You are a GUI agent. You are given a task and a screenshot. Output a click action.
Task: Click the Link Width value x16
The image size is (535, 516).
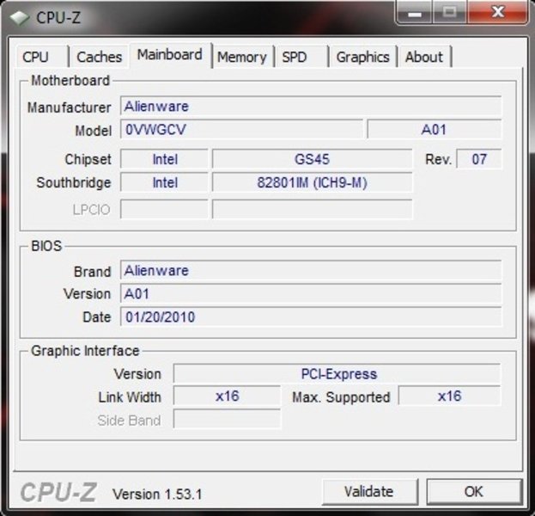point(227,396)
